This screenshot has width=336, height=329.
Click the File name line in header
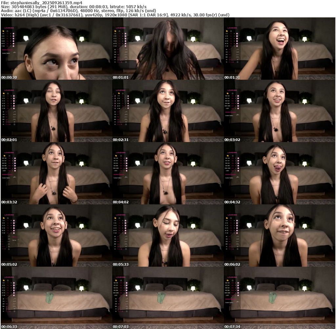point(41,2)
